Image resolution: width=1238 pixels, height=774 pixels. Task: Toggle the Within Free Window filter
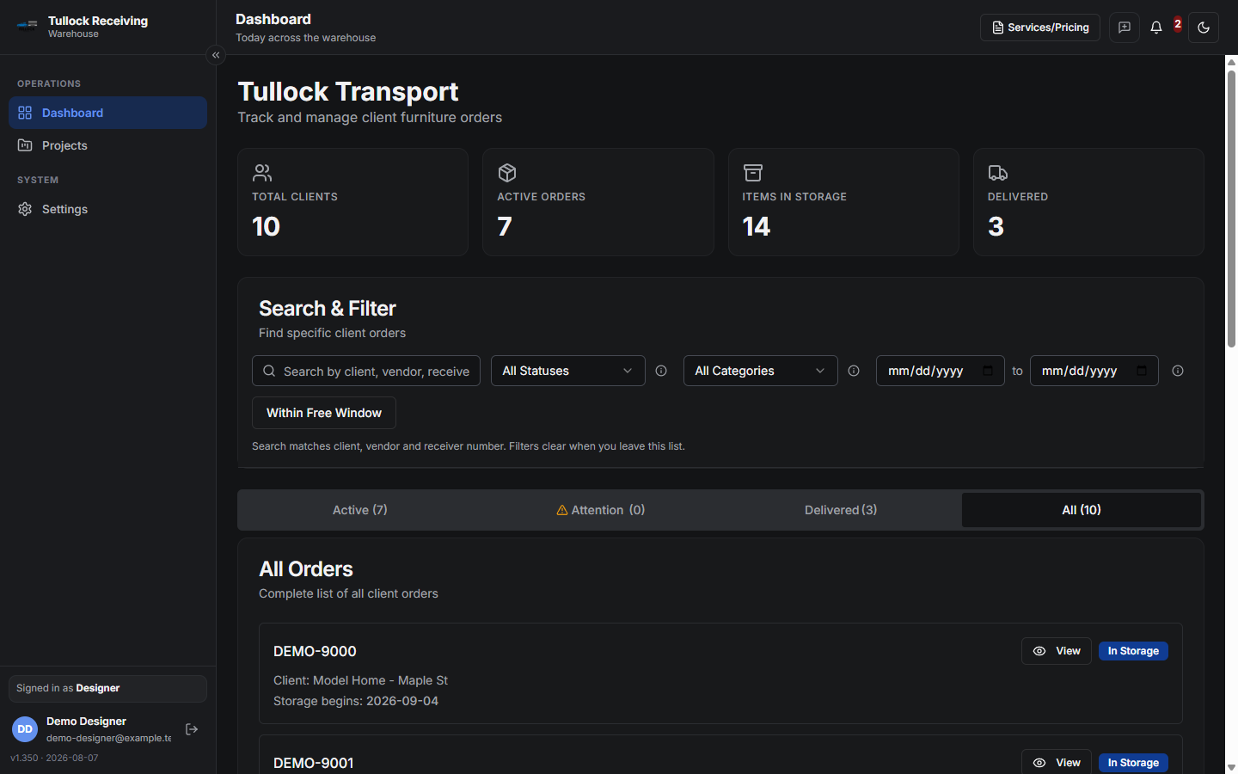[x=324, y=413]
